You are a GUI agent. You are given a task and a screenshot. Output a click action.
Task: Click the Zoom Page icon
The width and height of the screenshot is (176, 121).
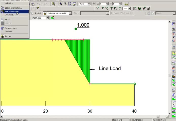point(70,4)
